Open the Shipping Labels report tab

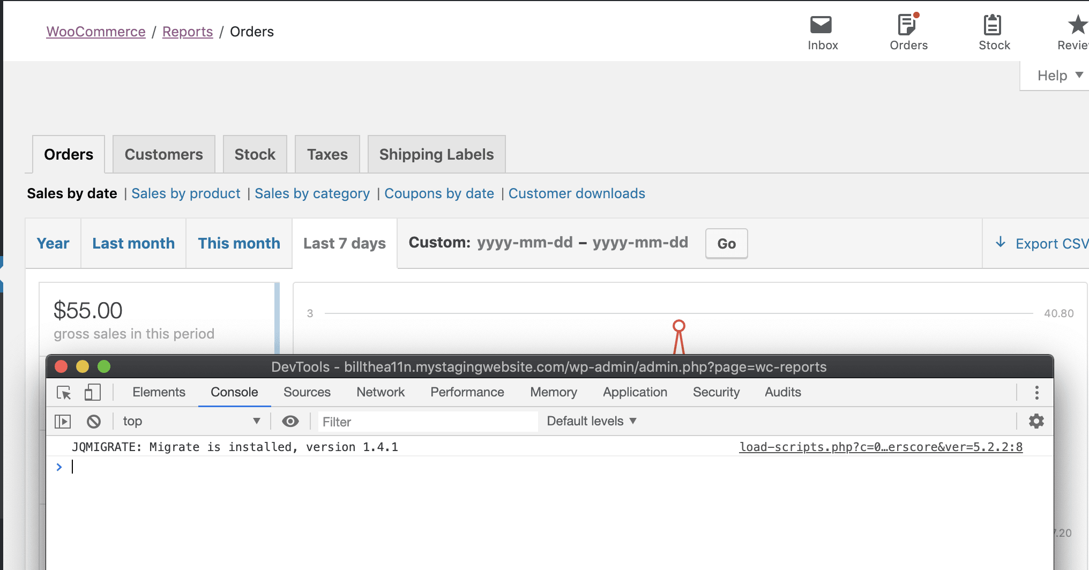tap(437, 154)
